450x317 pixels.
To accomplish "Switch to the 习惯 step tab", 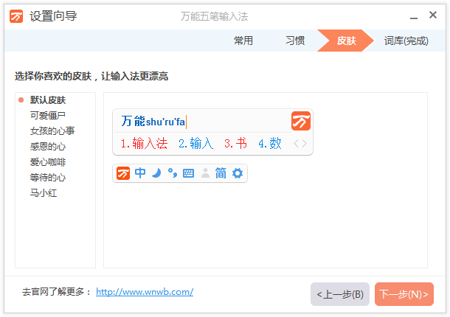I will [295, 41].
